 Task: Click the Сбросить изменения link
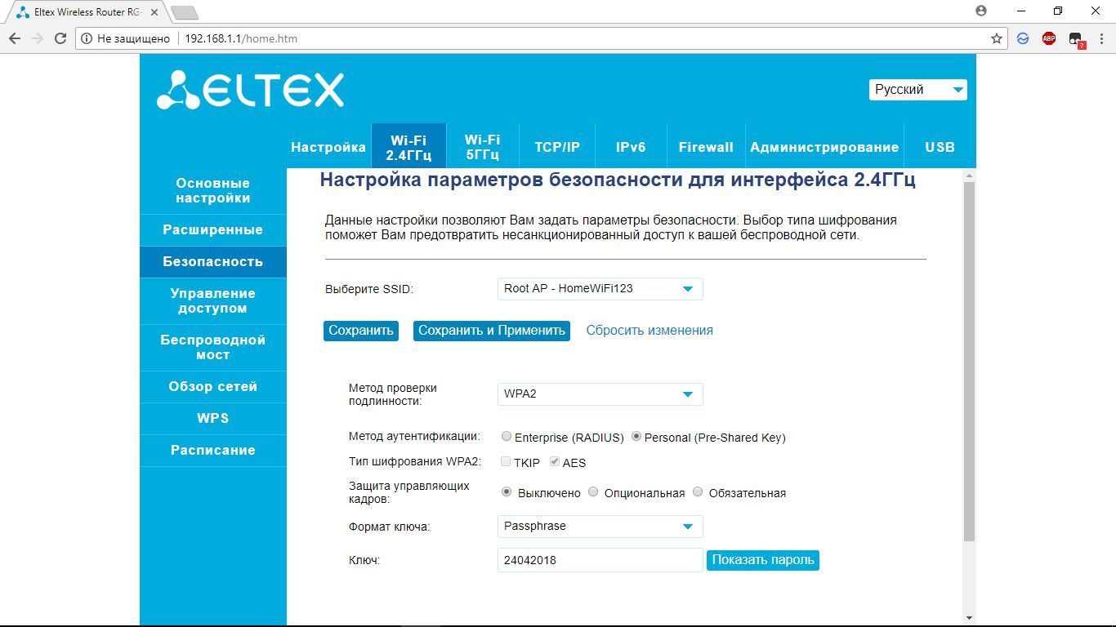(650, 331)
